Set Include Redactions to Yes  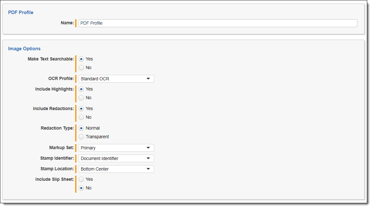tap(81, 108)
